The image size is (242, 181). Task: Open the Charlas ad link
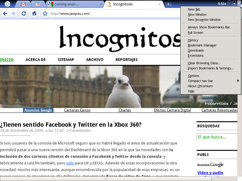tap(125, 110)
